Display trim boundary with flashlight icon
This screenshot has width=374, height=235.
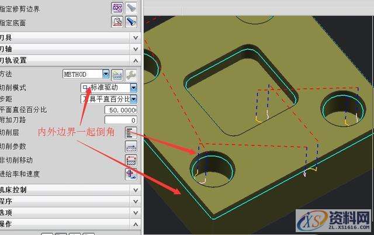coord(131,8)
